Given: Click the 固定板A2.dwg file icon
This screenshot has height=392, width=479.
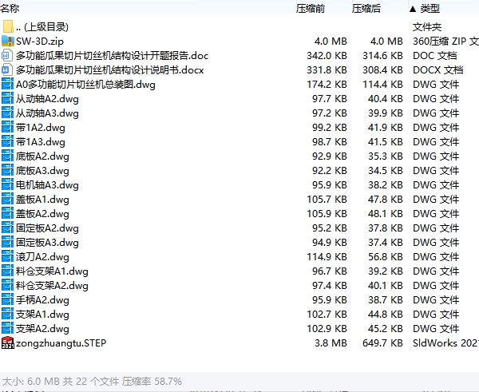Looking at the screenshot, I should pos(8,228).
